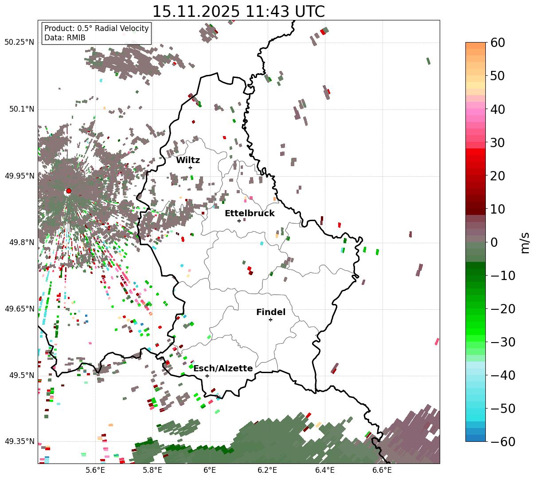
Task: Click the red radar site marker dot
Action: coord(68,191)
